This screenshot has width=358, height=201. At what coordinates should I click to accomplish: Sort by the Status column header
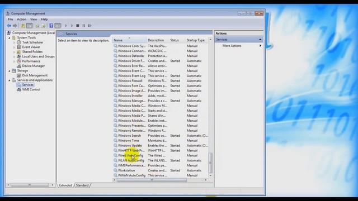(x=177, y=40)
